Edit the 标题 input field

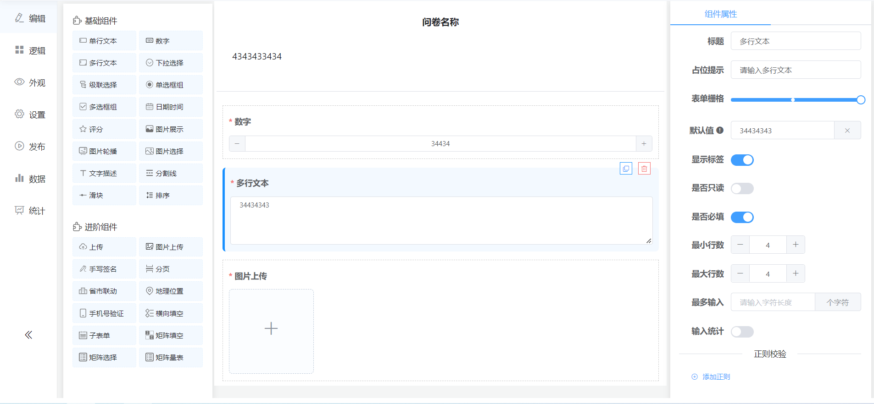796,41
